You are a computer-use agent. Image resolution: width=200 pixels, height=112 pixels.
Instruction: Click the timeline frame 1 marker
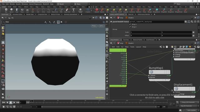pos(32,101)
